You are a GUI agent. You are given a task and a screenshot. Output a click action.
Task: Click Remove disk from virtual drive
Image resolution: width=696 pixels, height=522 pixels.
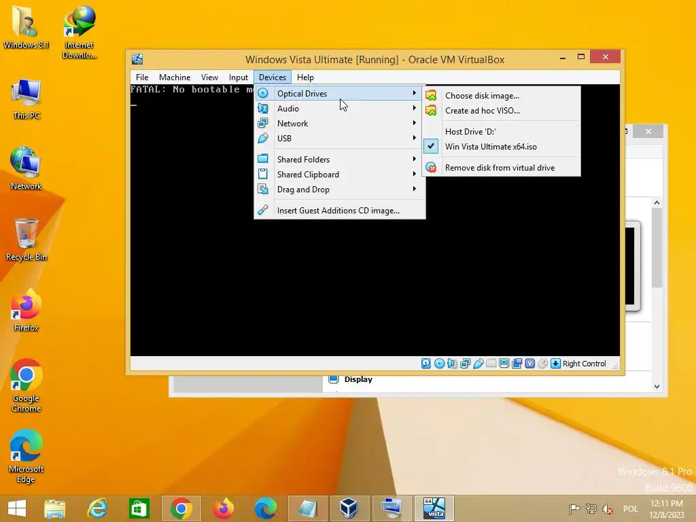coord(501,167)
